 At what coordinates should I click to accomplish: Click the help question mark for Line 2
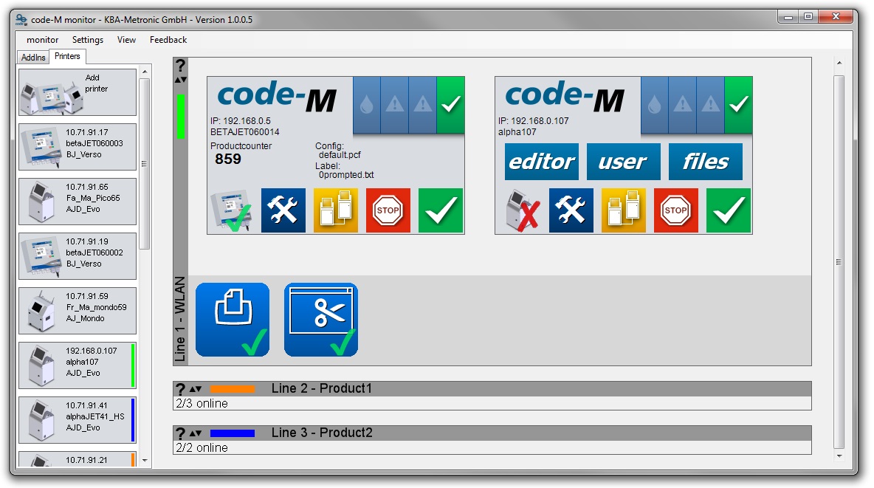(x=181, y=389)
